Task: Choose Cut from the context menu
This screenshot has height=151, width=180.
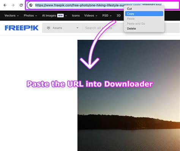Action: tap(144, 9)
